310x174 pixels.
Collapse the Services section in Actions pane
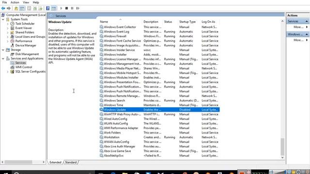[x=307, y=21]
